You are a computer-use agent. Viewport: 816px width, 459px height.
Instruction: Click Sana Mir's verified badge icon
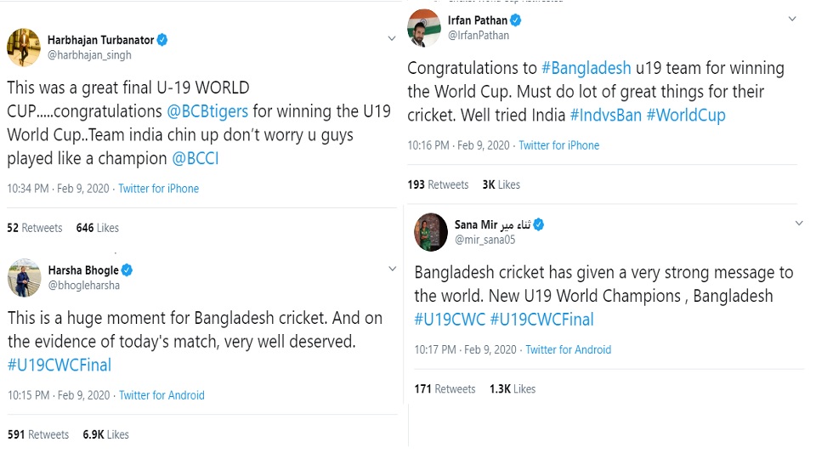(539, 224)
